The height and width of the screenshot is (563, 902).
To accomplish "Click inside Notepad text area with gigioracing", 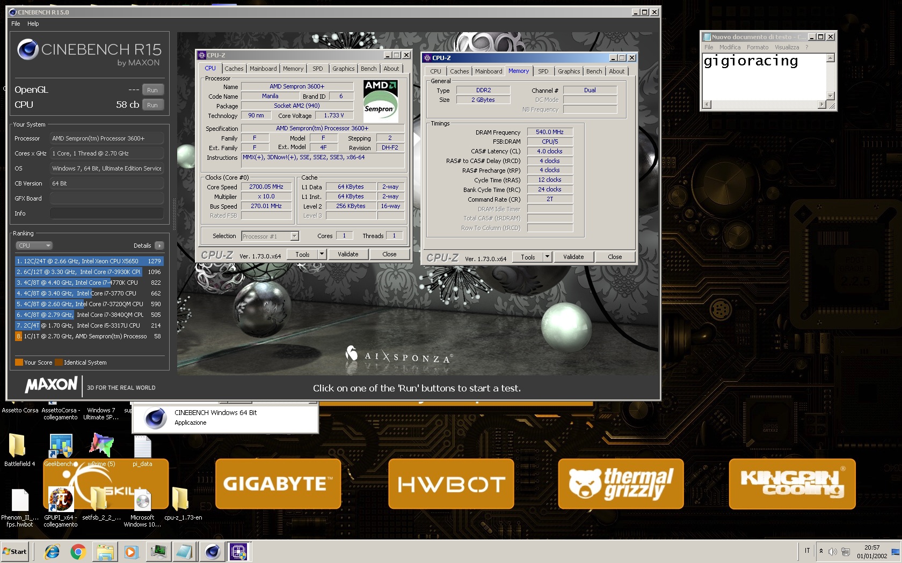I will [x=765, y=77].
